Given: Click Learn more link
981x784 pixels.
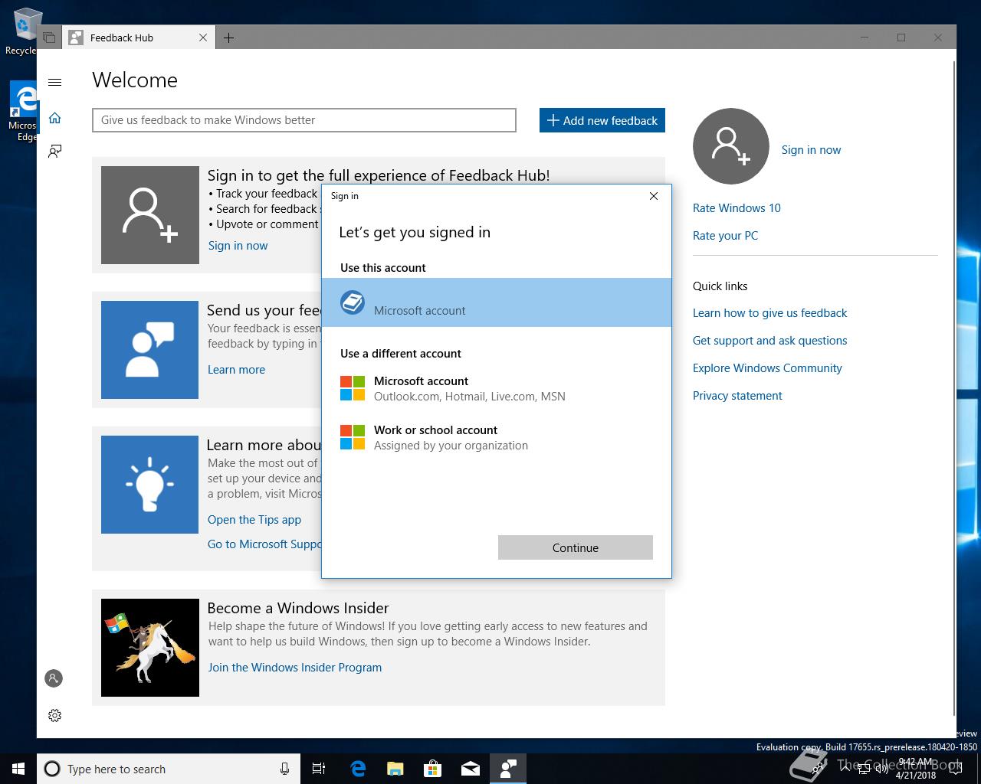Looking at the screenshot, I should click(x=236, y=370).
